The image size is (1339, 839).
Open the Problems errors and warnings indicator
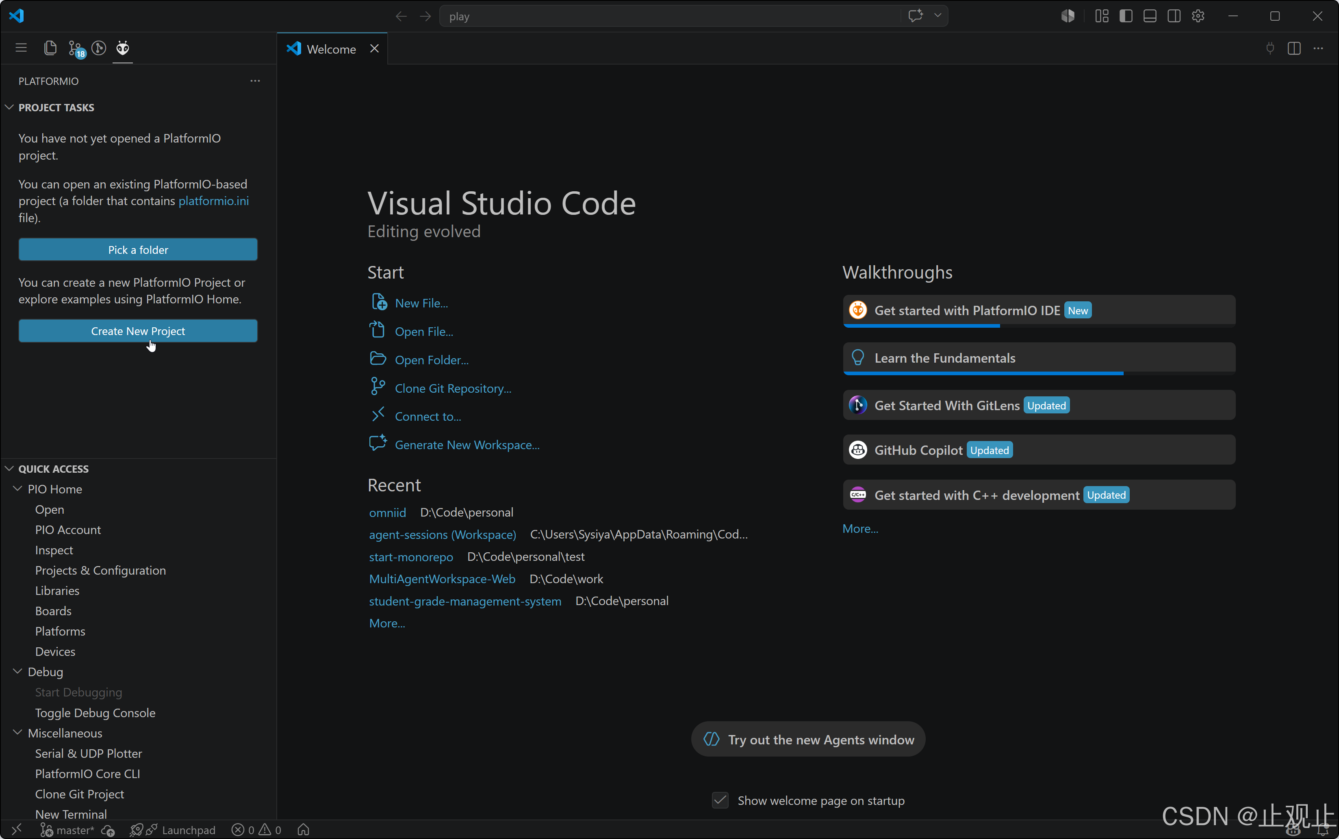256,830
